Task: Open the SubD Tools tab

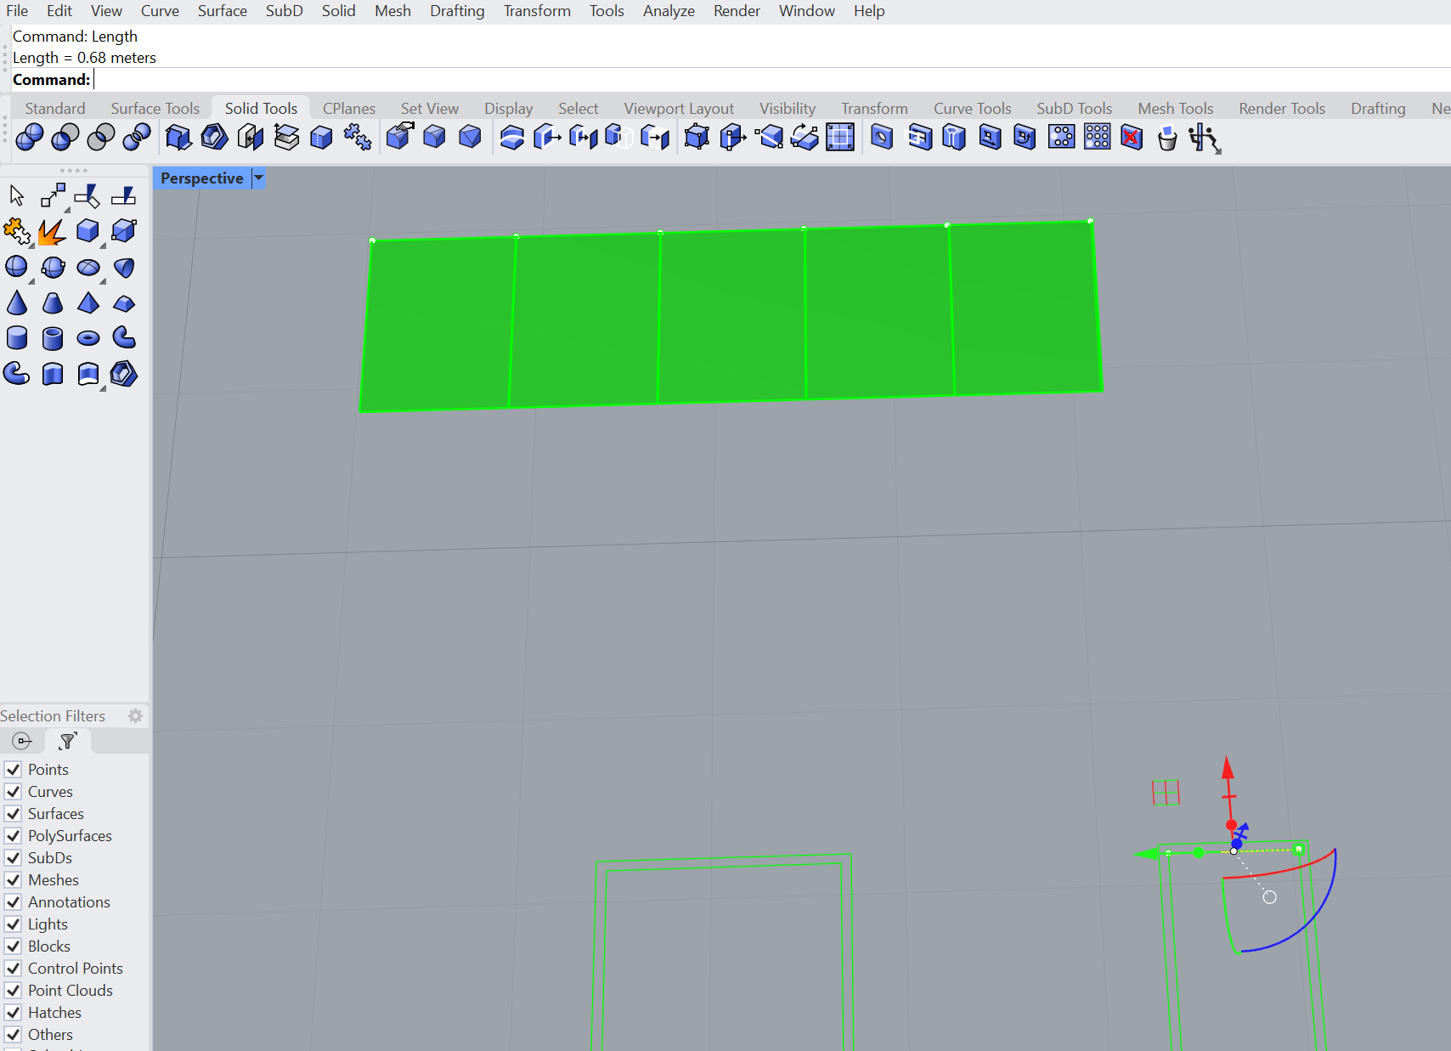Action: (1074, 108)
